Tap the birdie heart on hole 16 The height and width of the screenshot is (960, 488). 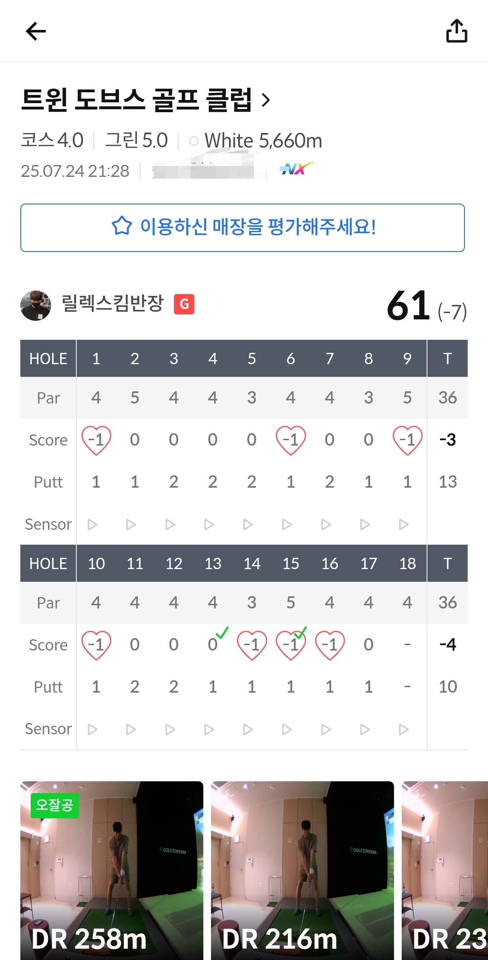point(330,645)
